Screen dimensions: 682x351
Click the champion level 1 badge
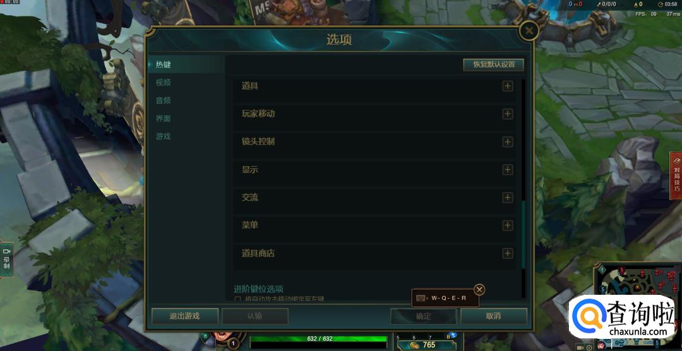click(234, 345)
